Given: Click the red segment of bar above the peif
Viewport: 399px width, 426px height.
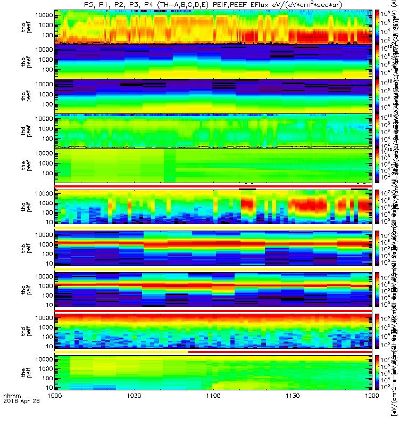Looking at the screenshot, I should (x=280, y=352).
